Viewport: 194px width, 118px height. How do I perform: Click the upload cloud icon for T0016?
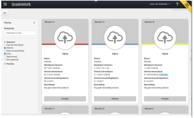165,38
